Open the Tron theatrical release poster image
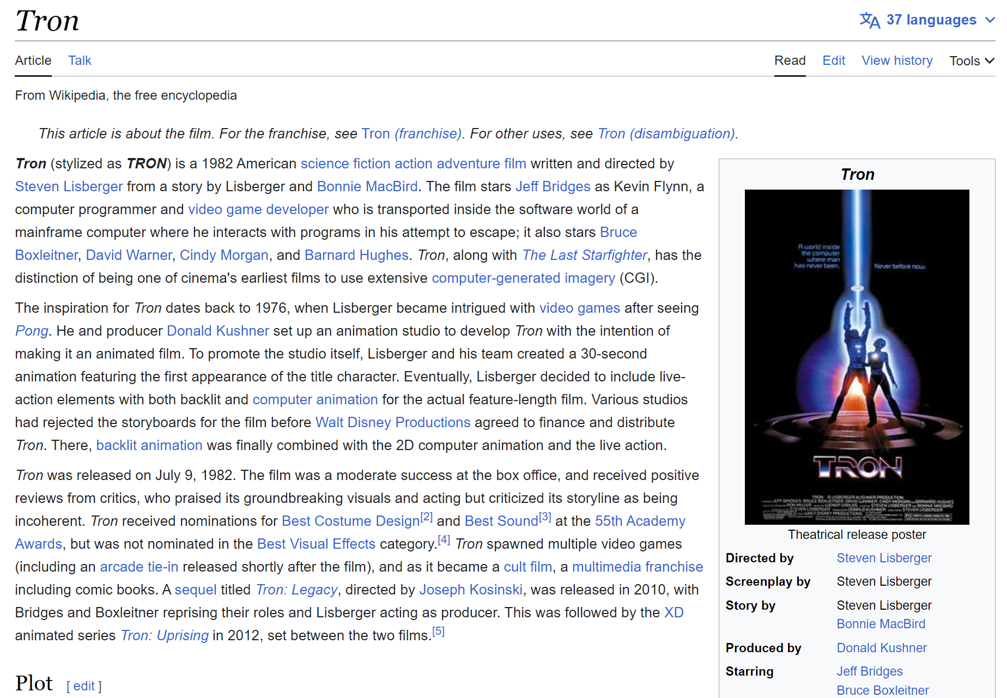Image resolution: width=1007 pixels, height=698 pixels. click(x=857, y=357)
